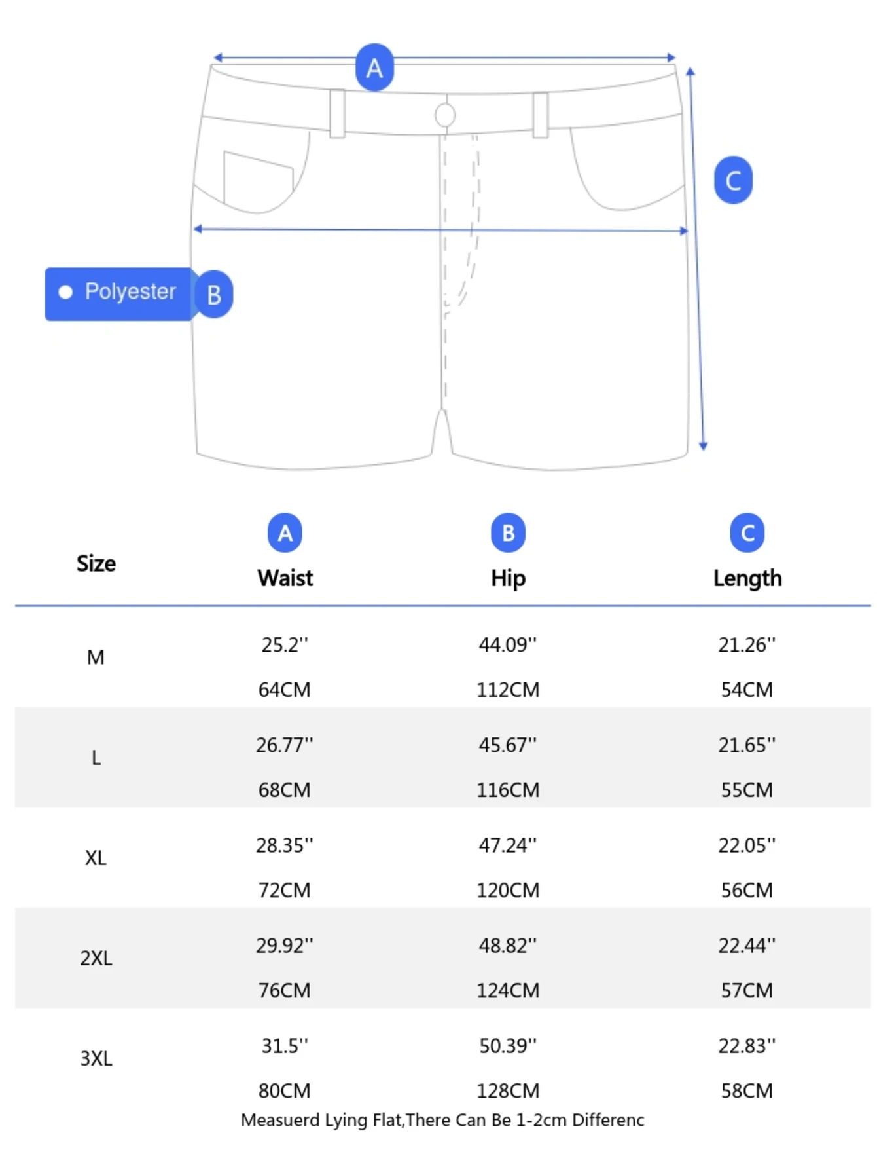Click the B badge above the Hip header
877x1169 pixels.
(x=508, y=533)
